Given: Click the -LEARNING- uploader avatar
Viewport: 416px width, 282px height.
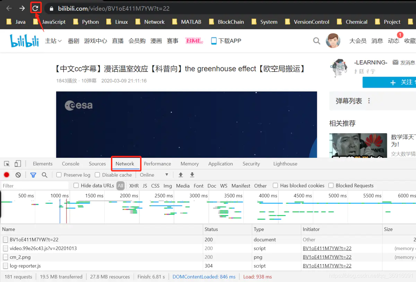Looking at the screenshot, I should click(339, 67).
